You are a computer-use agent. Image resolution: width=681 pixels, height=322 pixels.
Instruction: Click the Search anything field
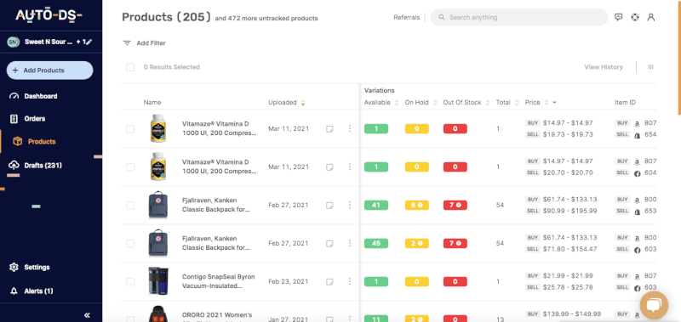(519, 17)
